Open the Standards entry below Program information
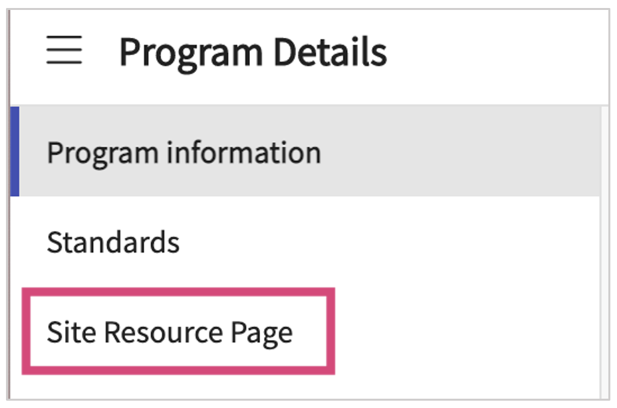The width and height of the screenshot is (617, 408). tap(113, 243)
